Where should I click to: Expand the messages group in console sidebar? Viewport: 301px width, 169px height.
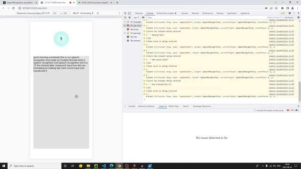tap(125, 22)
